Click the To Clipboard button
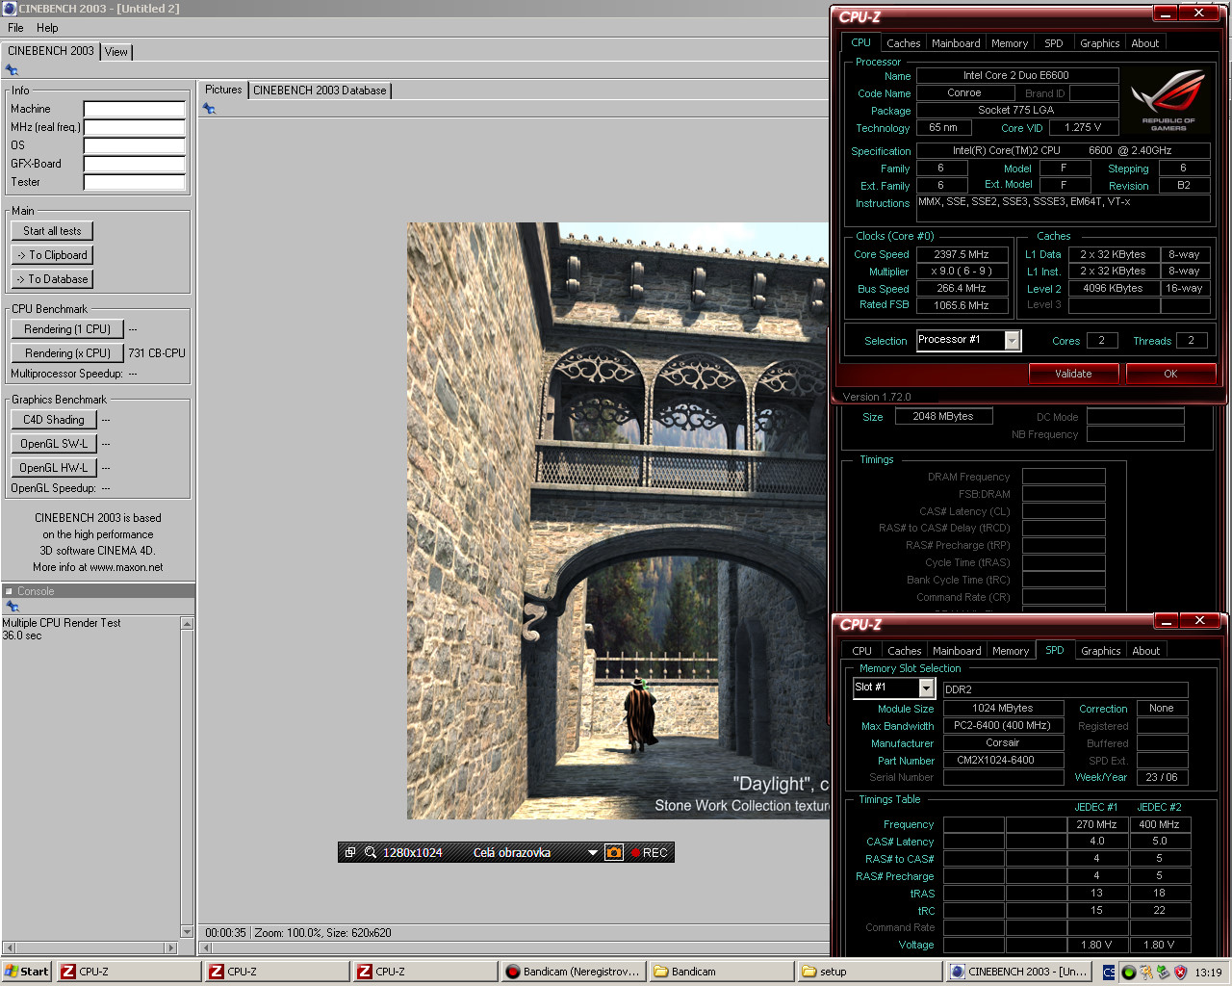1232x986 pixels. click(x=52, y=255)
